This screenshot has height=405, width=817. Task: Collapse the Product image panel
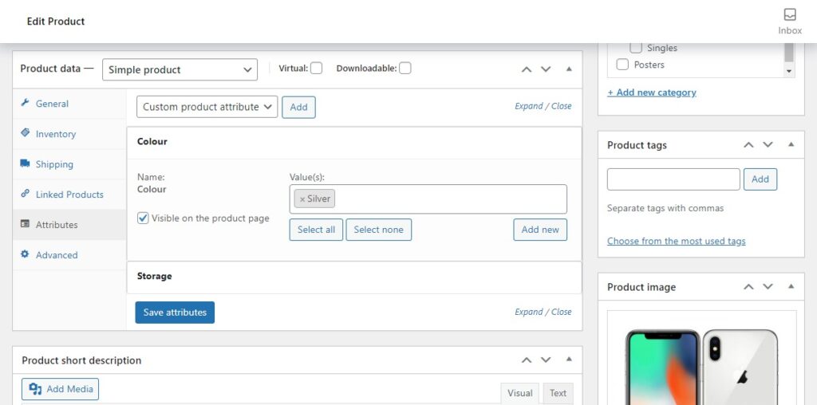click(x=791, y=286)
